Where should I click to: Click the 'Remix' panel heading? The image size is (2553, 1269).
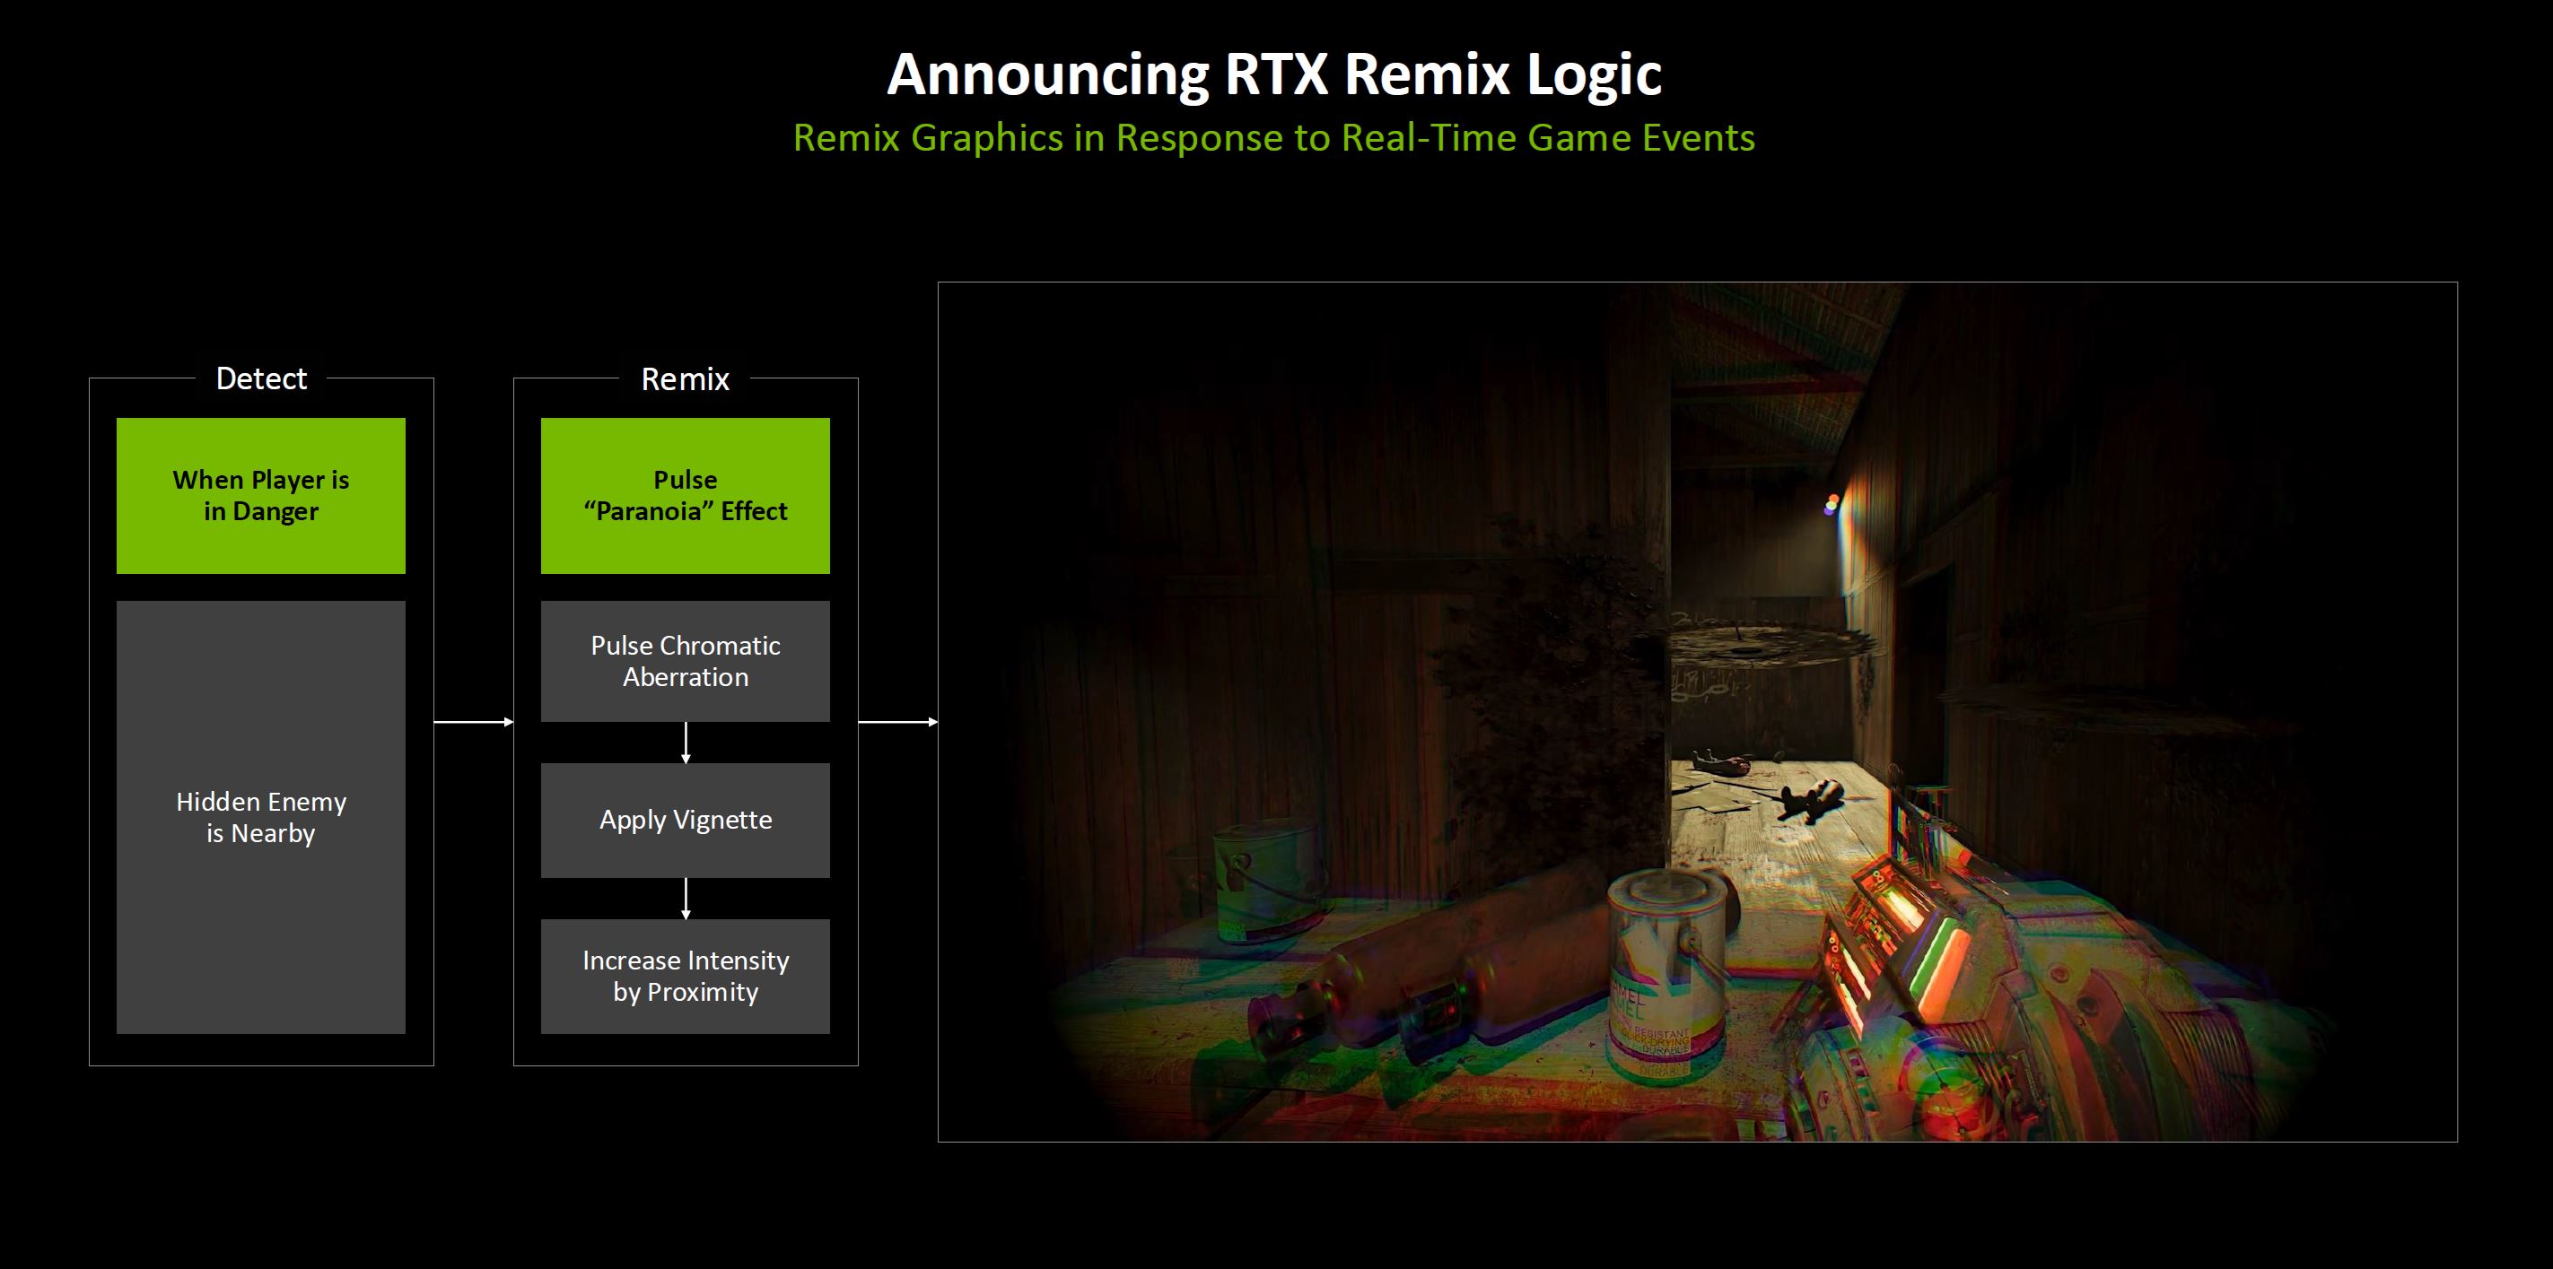pyautogui.click(x=685, y=378)
